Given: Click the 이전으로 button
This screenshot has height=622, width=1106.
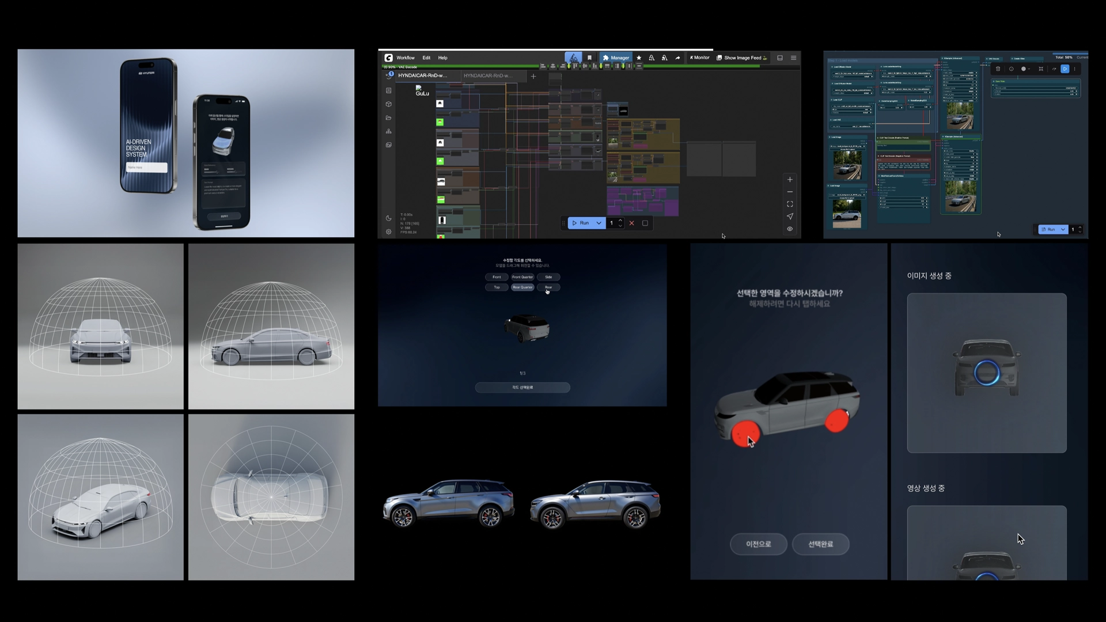Looking at the screenshot, I should [759, 544].
